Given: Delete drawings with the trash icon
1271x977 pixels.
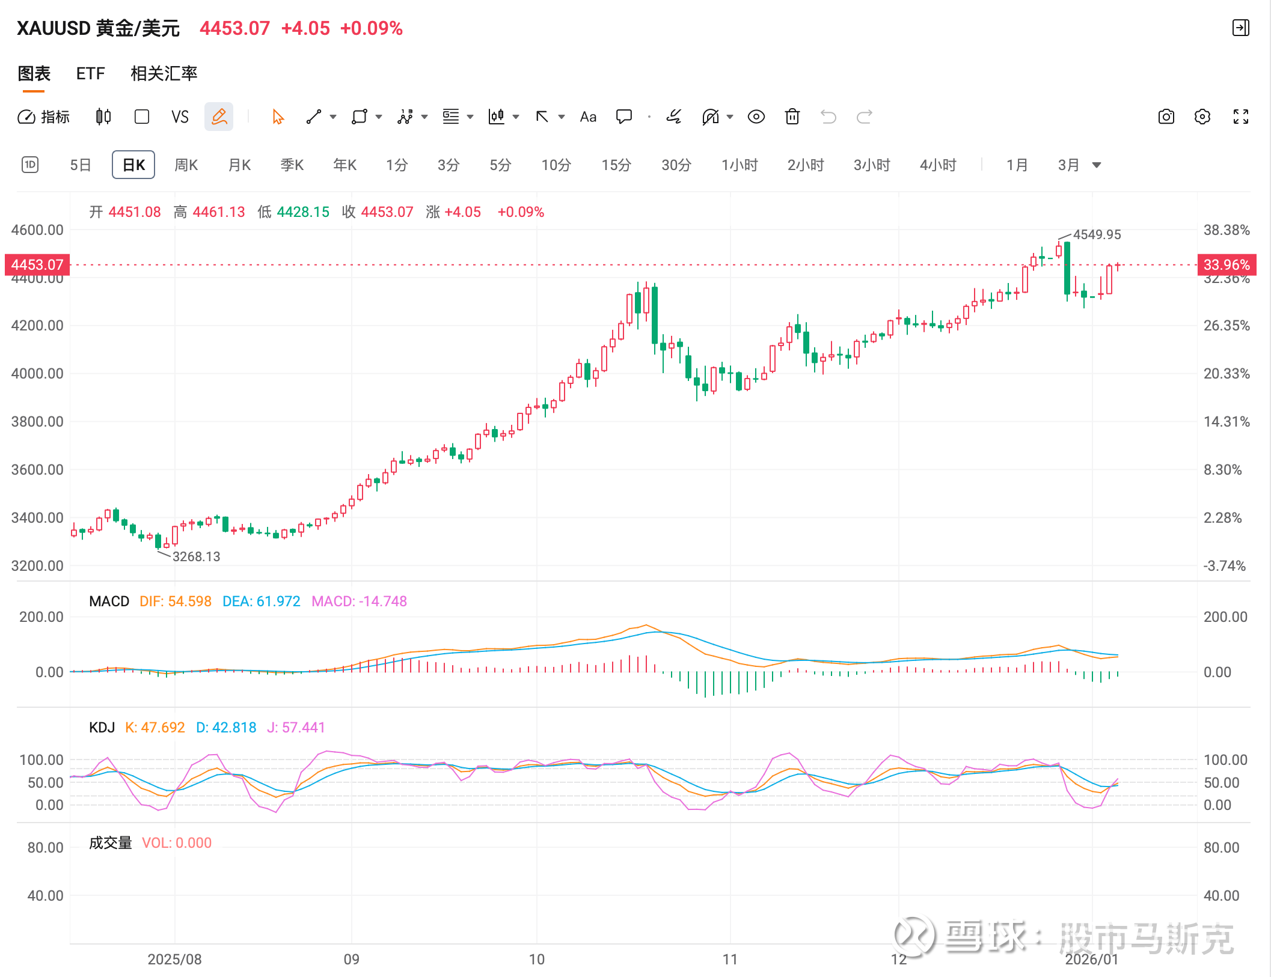Looking at the screenshot, I should (x=792, y=117).
